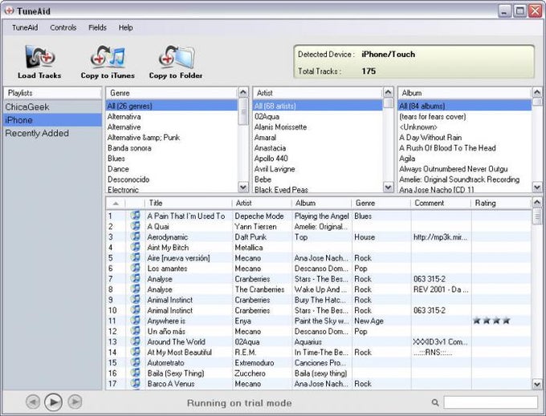
Task: Click into the search input field
Action: tap(491, 402)
